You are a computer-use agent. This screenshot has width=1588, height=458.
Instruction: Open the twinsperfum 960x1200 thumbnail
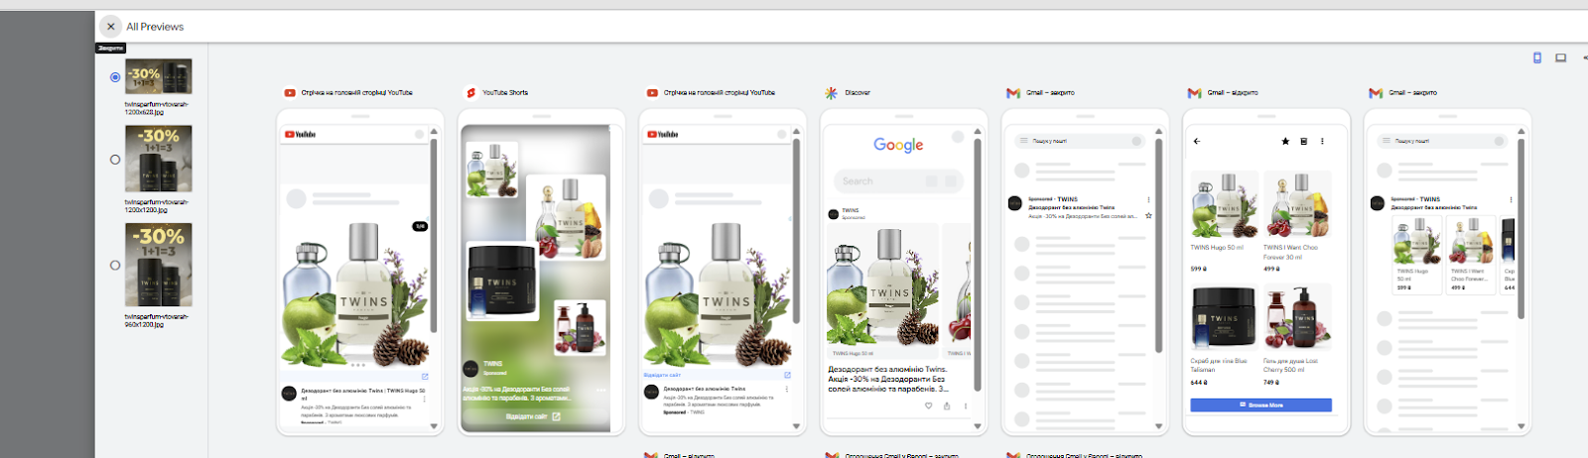tap(159, 265)
